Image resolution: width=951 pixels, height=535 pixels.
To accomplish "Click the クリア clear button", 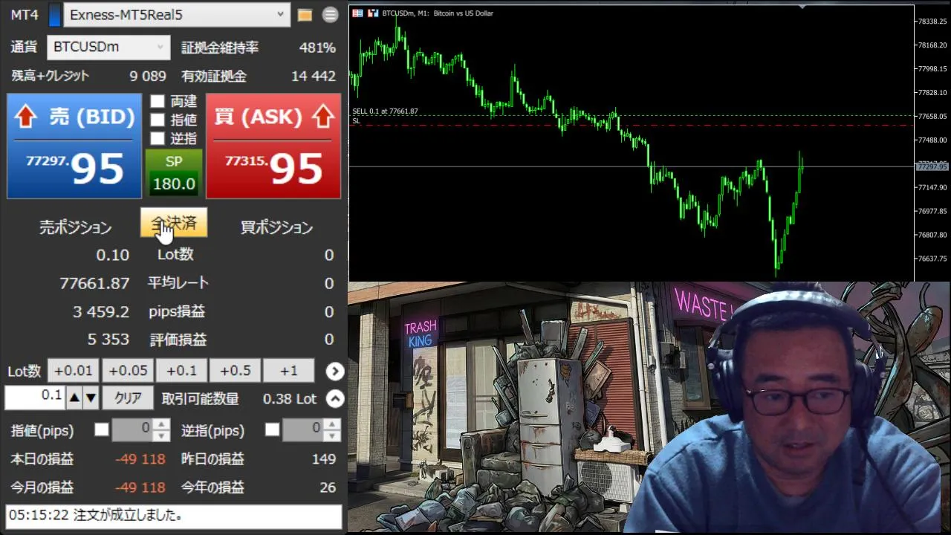I will pyautogui.click(x=128, y=398).
